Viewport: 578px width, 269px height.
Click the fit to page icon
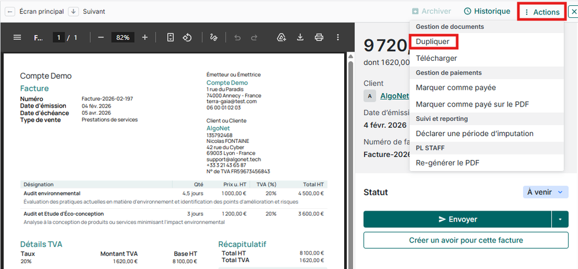point(170,38)
